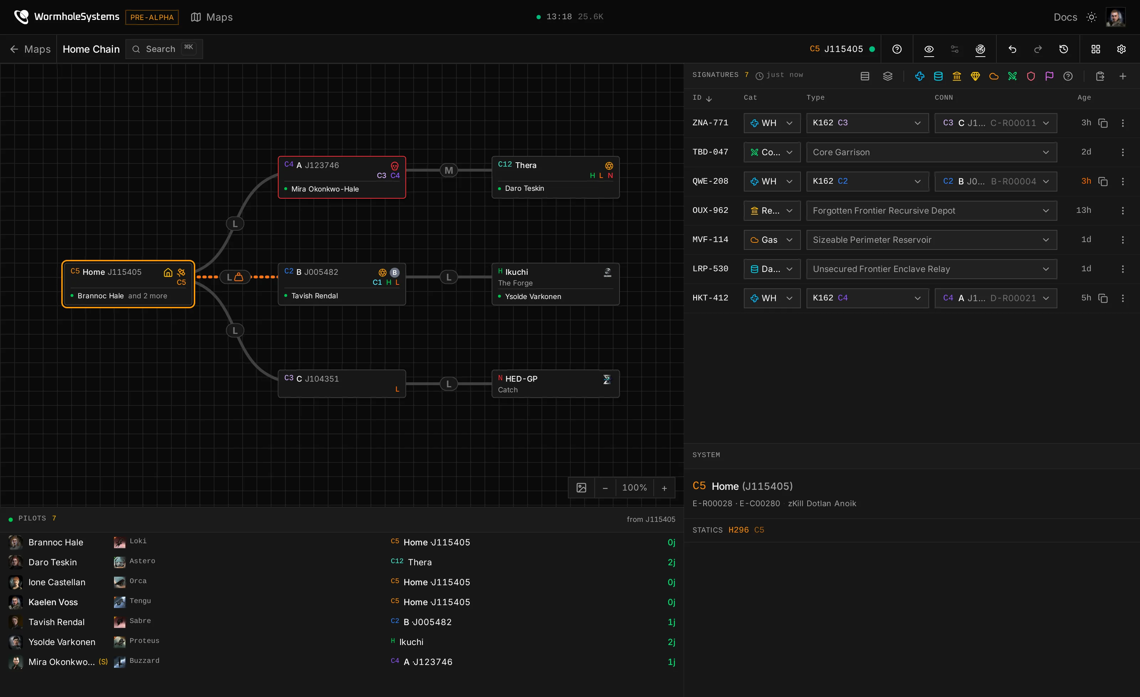Focus the Search field
The image size is (1140, 697).
click(164, 49)
